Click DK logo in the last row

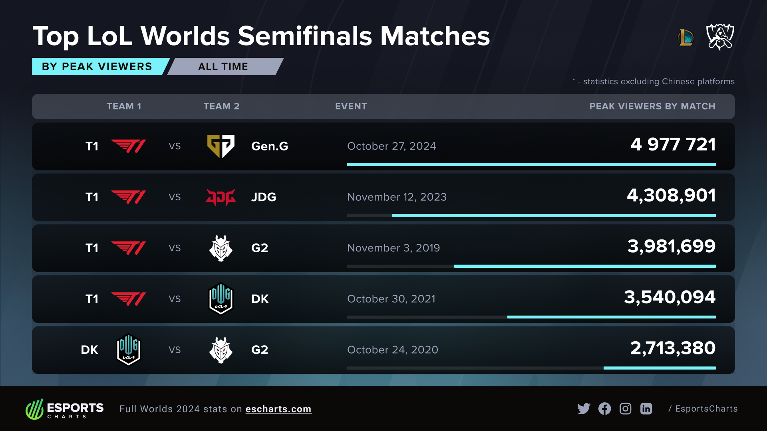click(128, 350)
